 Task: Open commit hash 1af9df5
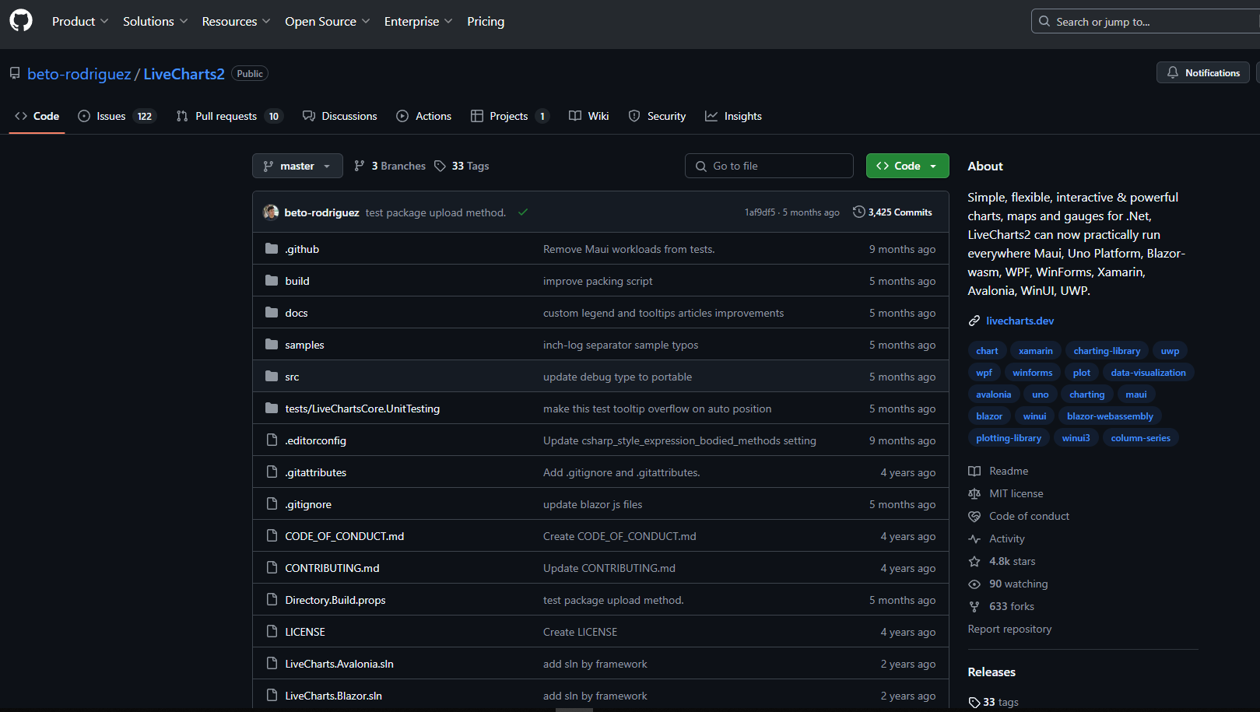point(760,212)
